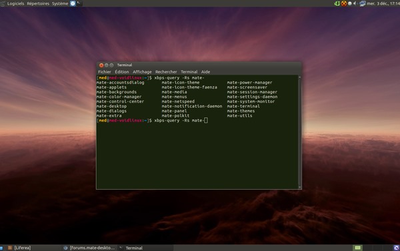Open the Terminal menu in the menu bar
This screenshot has height=251, width=400.
pos(189,72)
